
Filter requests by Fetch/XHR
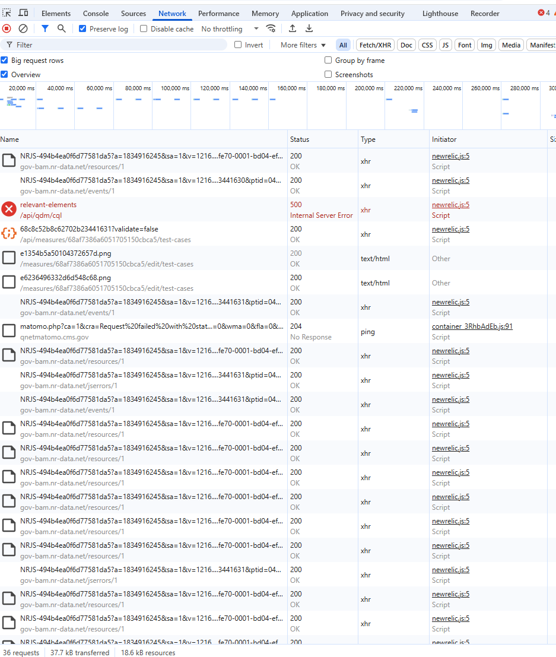tap(375, 45)
